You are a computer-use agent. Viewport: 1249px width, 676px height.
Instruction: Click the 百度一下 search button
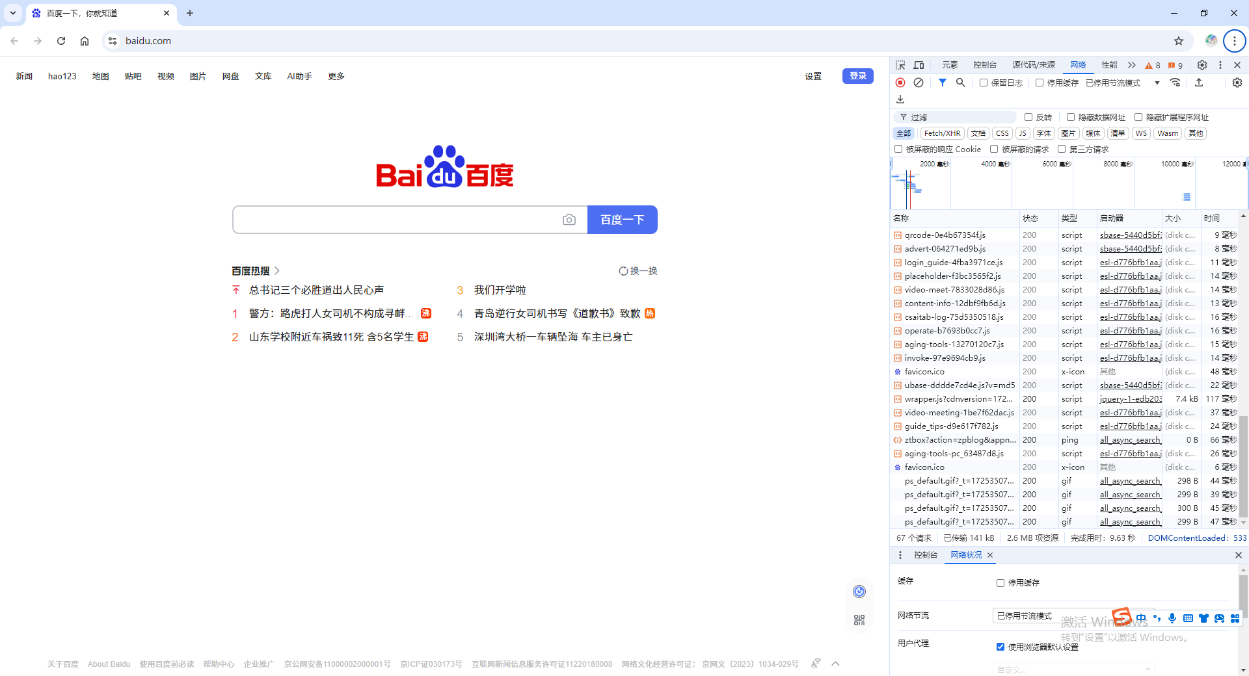click(623, 220)
